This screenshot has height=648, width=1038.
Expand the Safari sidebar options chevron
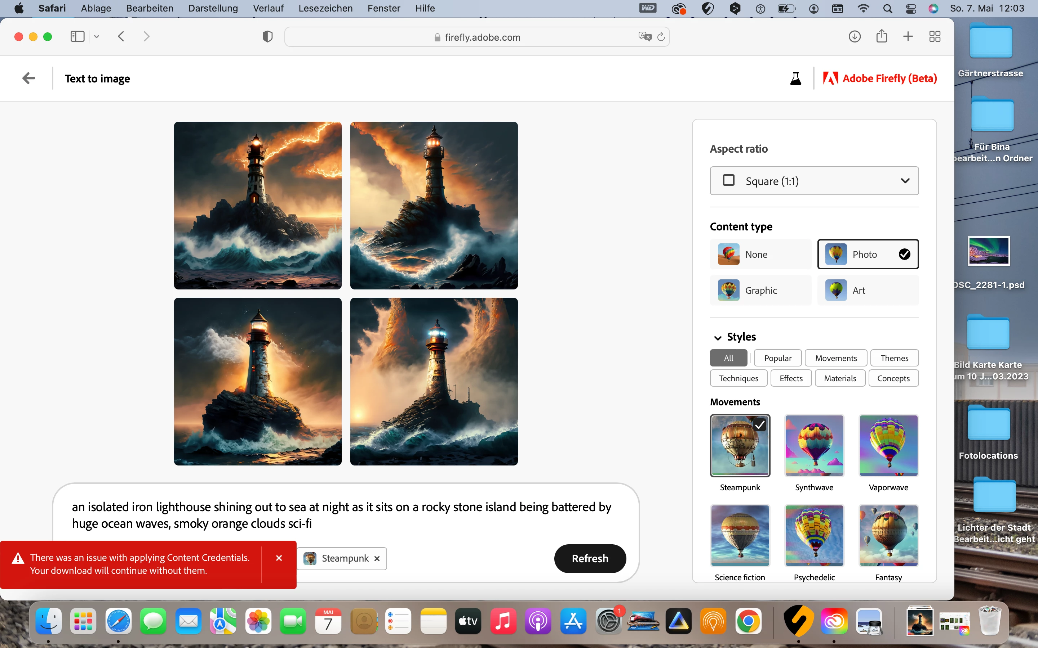(97, 37)
